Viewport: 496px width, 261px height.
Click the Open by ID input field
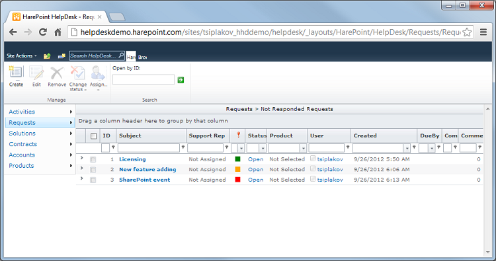pos(144,80)
